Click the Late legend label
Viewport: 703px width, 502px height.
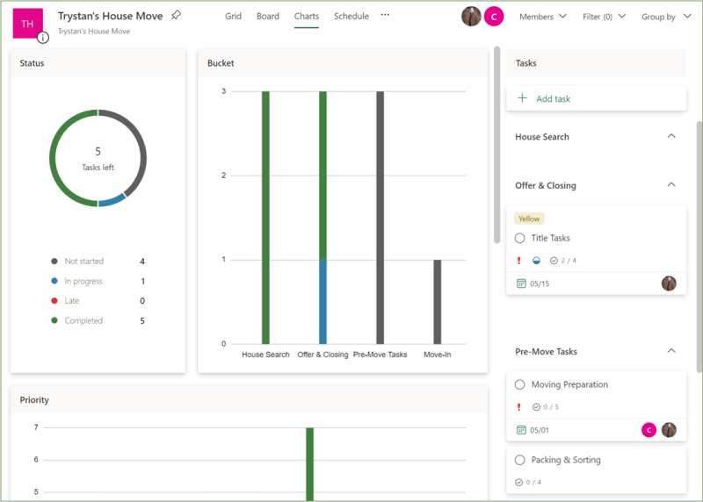(72, 300)
